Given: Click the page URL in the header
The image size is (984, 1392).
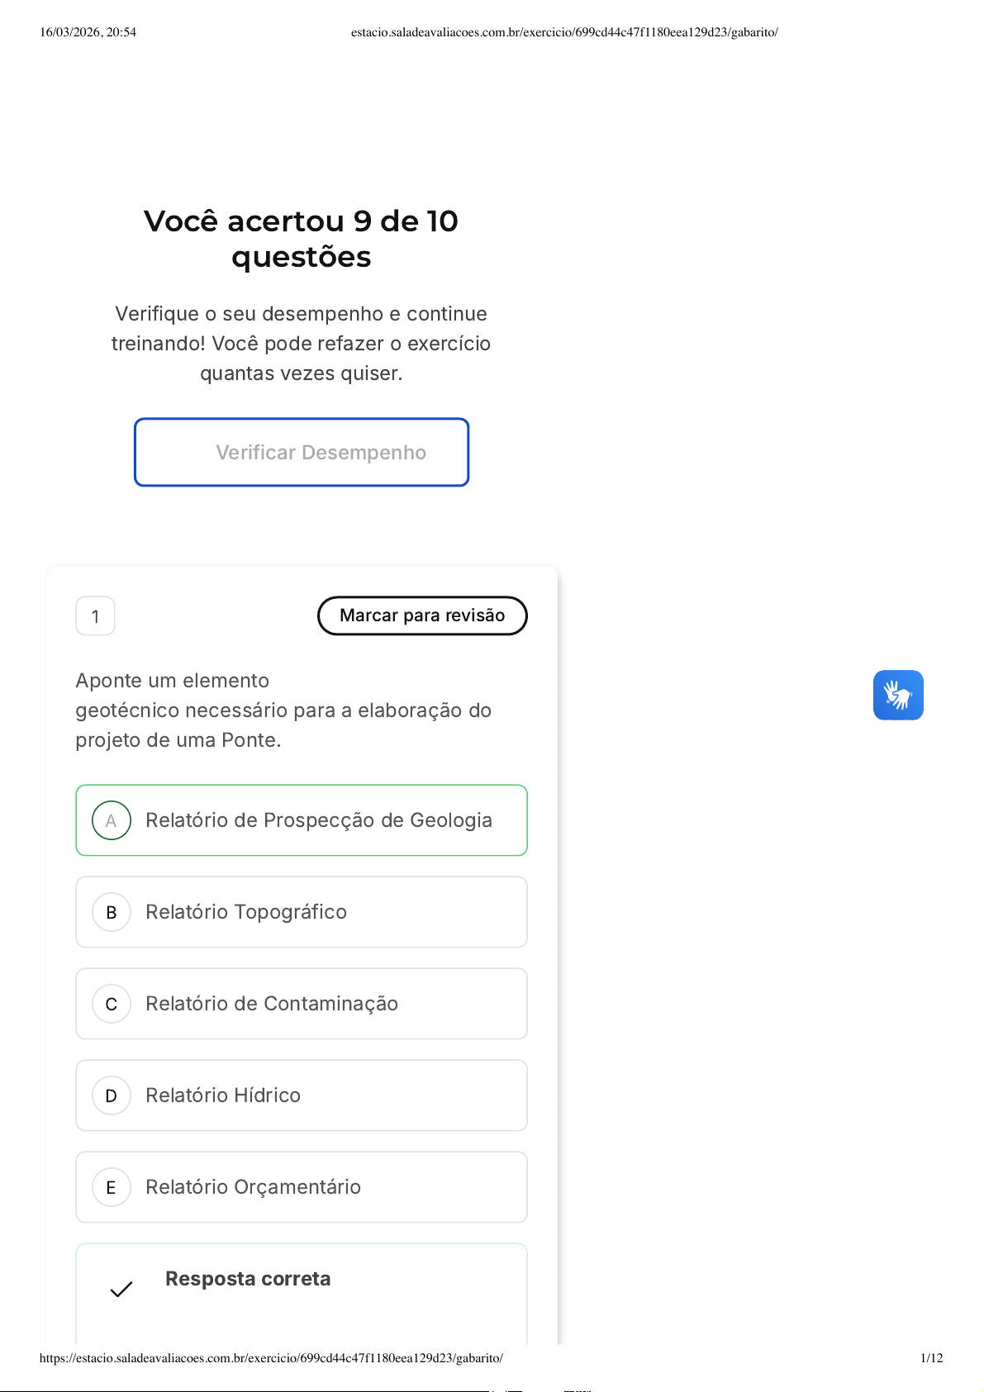Looking at the screenshot, I should coord(564,32).
